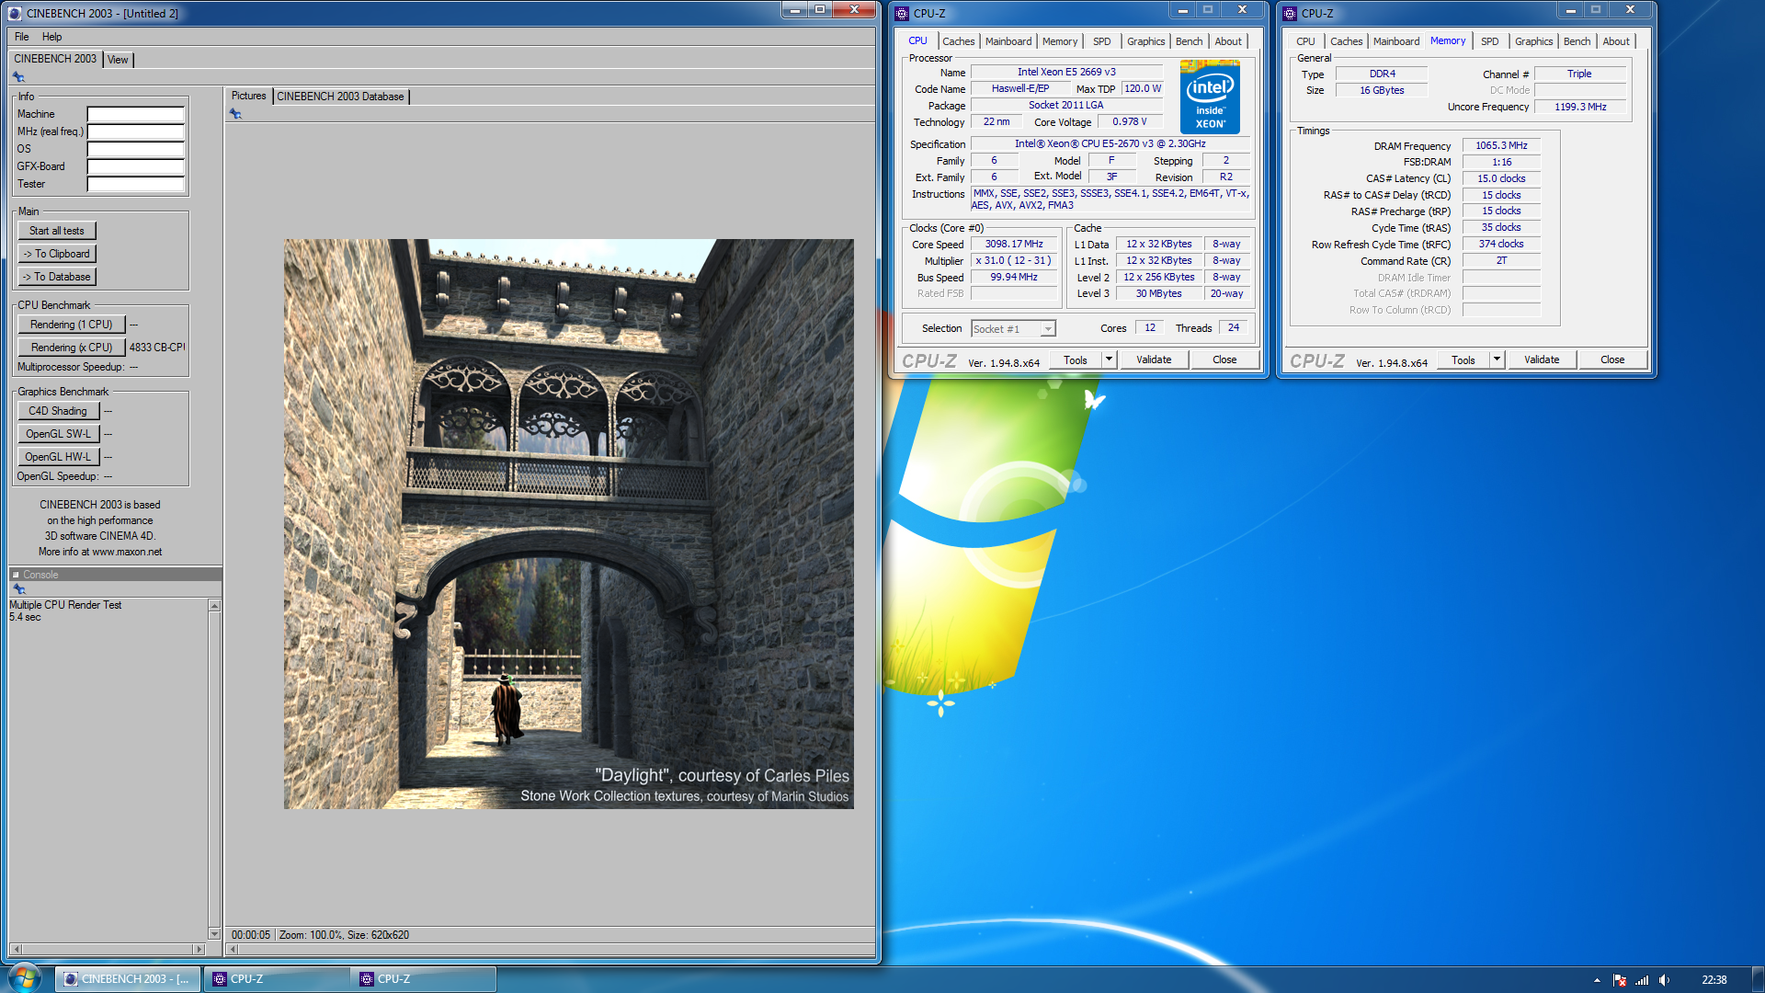1765x993 pixels.
Task: Open the volume speaker tray icon
Action: [1664, 980]
